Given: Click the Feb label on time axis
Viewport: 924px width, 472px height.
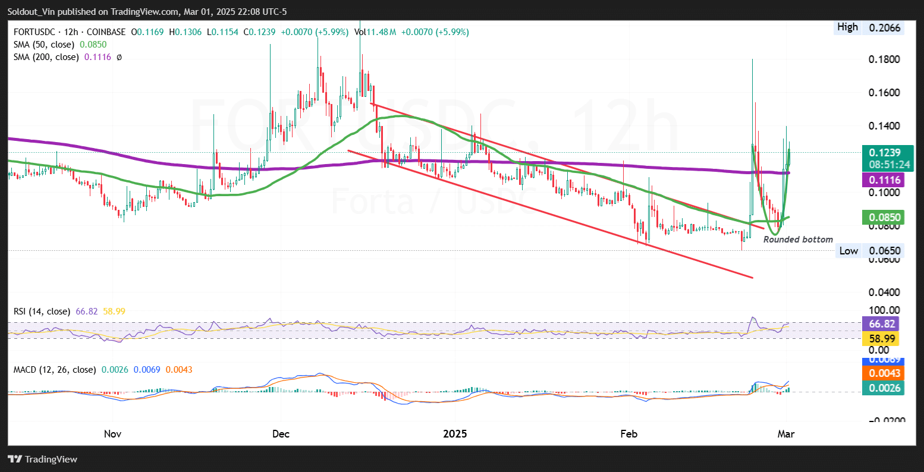Looking at the screenshot, I should coord(628,434).
